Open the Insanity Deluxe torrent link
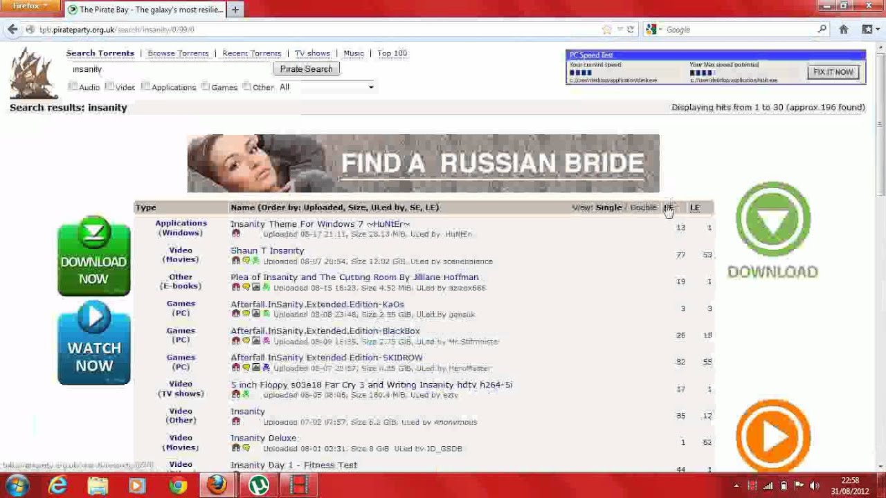The width and height of the screenshot is (886, 498). click(263, 438)
